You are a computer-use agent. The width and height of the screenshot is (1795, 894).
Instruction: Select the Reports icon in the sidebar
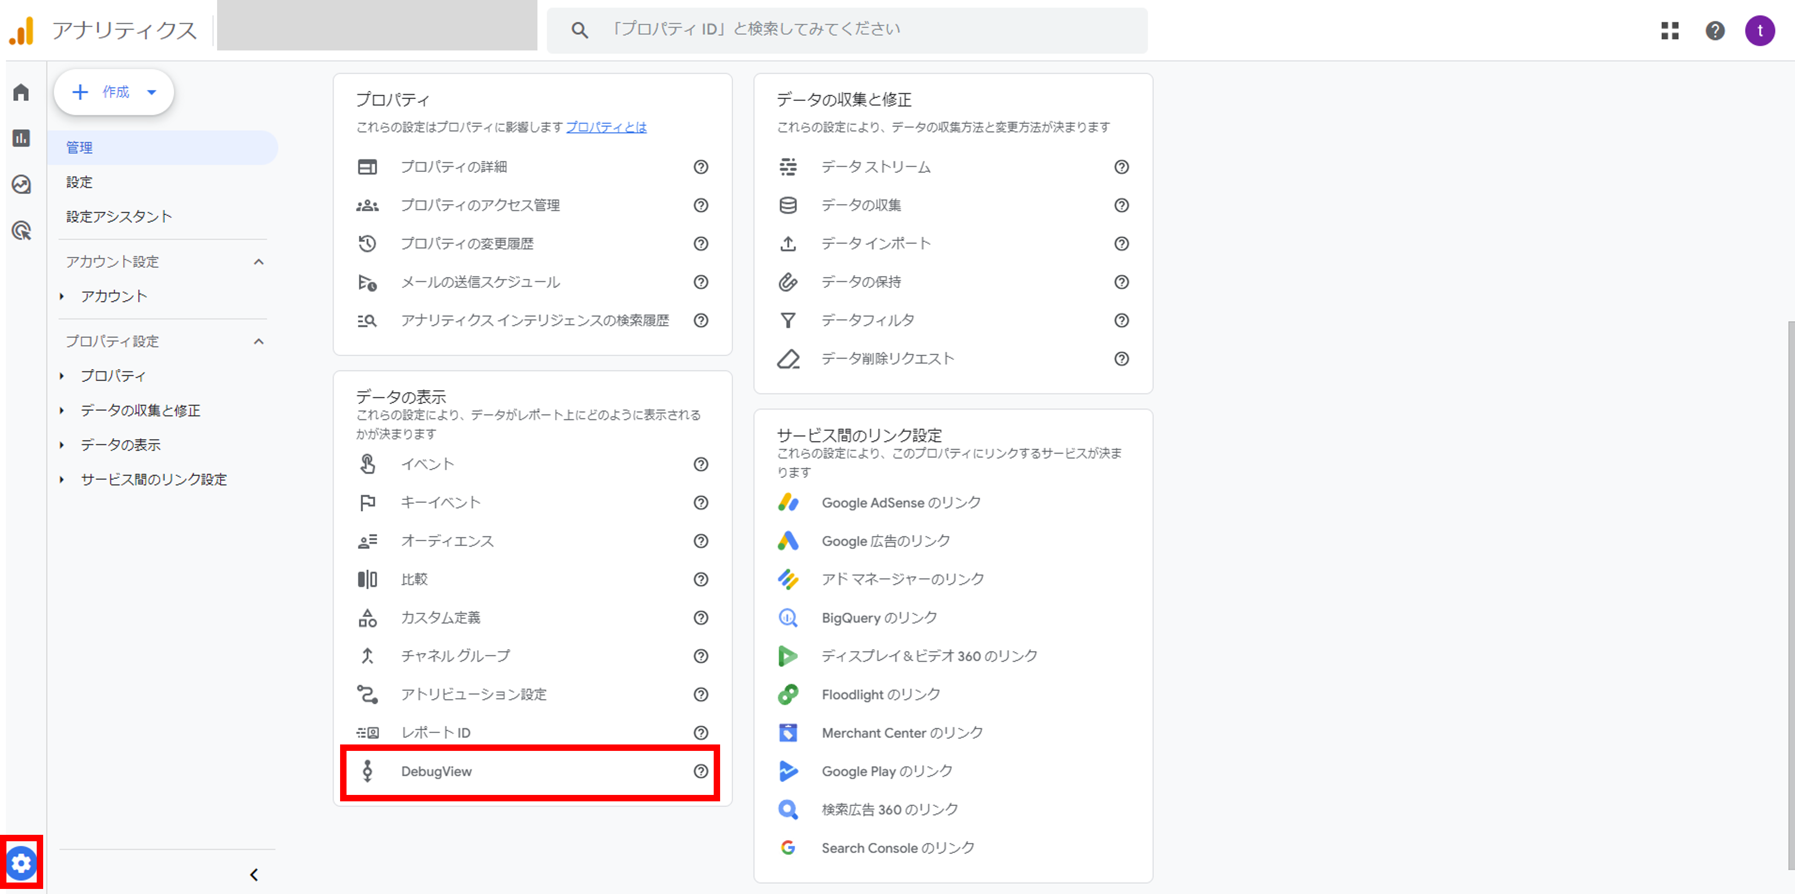[21, 139]
